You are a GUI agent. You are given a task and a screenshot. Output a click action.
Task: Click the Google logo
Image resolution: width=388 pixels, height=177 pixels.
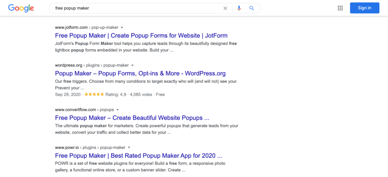pyautogui.click(x=21, y=8)
